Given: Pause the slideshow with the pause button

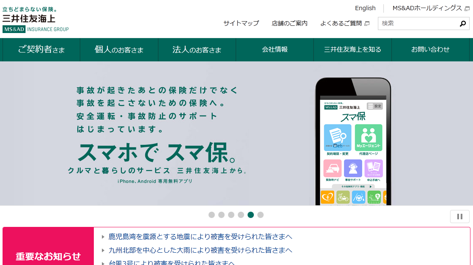Looking at the screenshot, I should (x=460, y=217).
